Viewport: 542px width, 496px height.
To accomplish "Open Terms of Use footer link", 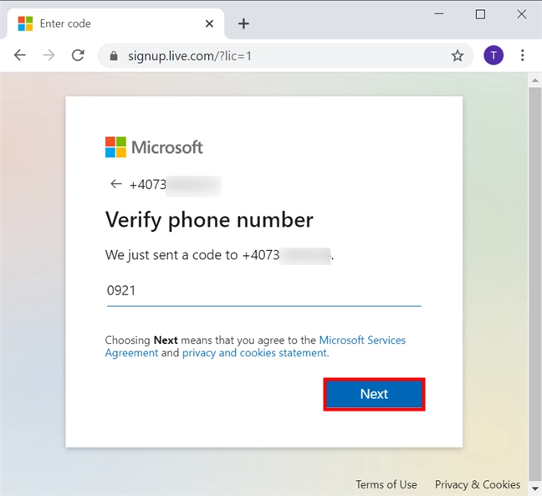I will 386,484.
